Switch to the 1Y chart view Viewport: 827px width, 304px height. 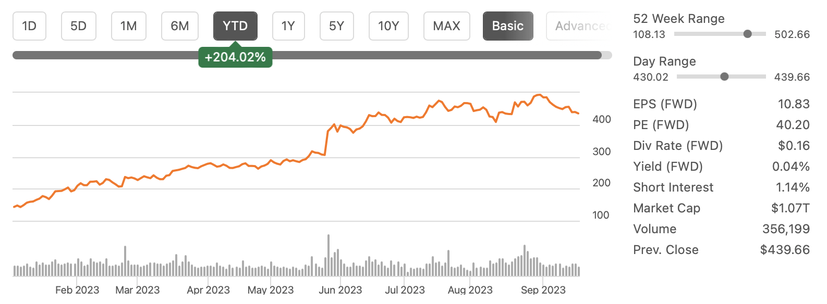point(288,26)
